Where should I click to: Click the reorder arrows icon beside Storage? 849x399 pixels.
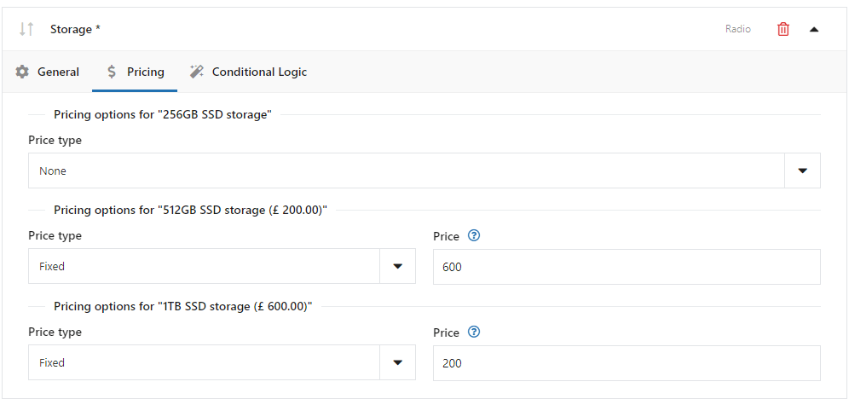pos(26,29)
